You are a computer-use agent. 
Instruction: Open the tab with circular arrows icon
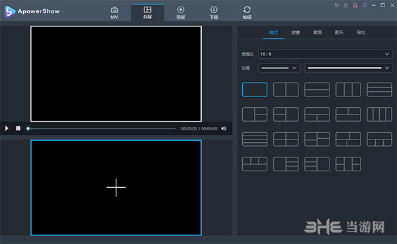point(247,13)
